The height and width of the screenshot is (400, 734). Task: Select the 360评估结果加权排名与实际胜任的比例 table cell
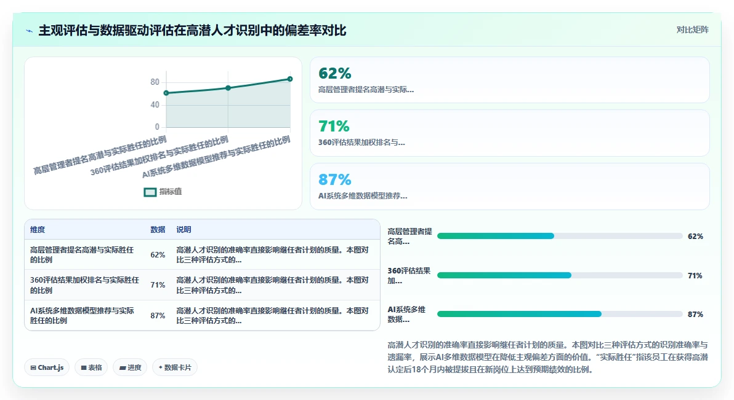point(85,285)
